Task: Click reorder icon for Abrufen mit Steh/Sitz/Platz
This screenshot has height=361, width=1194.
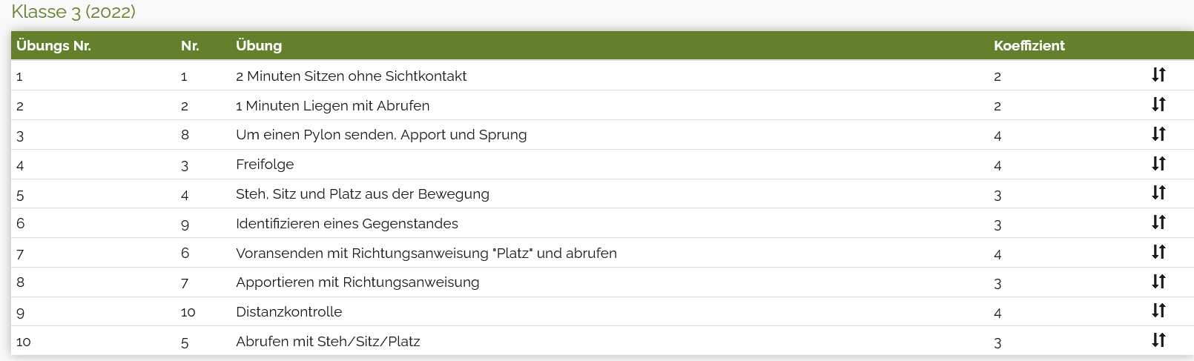Action: pyautogui.click(x=1158, y=340)
